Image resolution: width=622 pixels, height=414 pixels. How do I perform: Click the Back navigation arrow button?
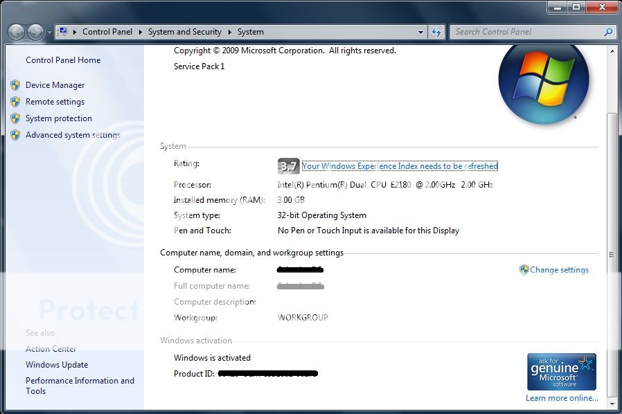pyautogui.click(x=17, y=32)
